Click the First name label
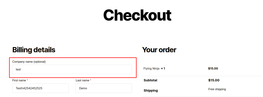 coord(19,80)
